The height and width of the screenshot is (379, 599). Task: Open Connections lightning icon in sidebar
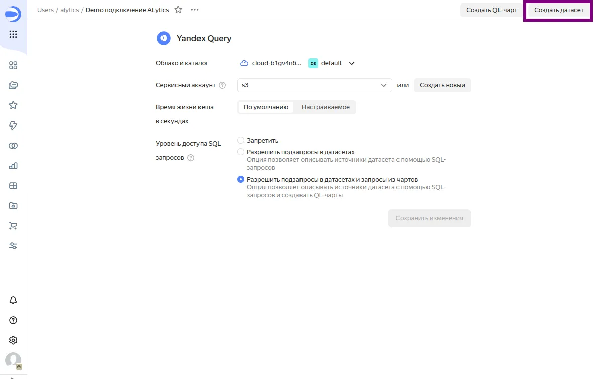coord(13,125)
